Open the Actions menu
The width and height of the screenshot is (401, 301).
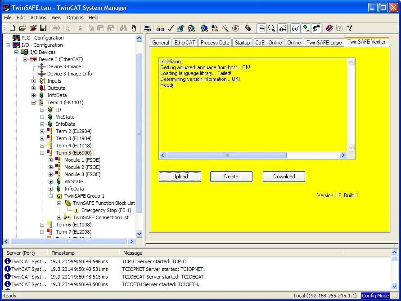38,18
